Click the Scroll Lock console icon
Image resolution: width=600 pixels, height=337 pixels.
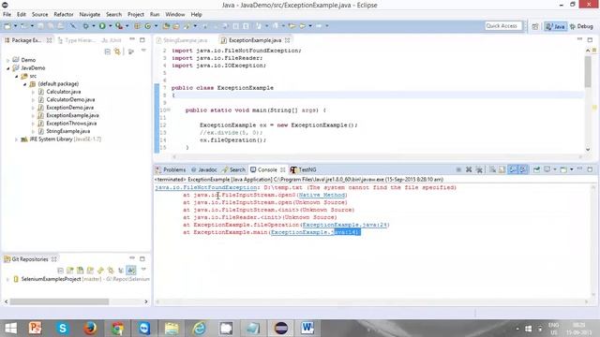502,169
